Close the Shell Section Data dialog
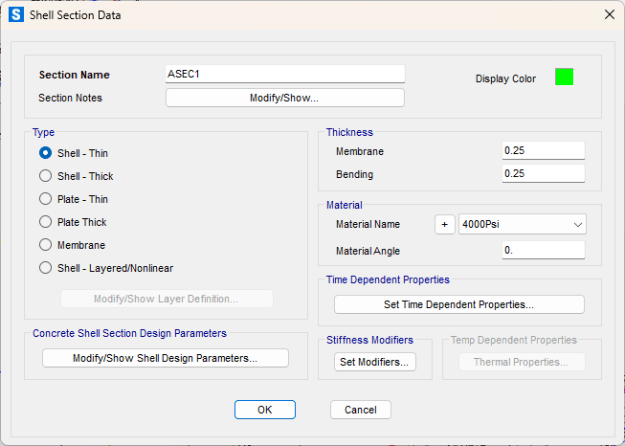Image resolution: width=625 pixels, height=446 pixels. [x=609, y=14]
